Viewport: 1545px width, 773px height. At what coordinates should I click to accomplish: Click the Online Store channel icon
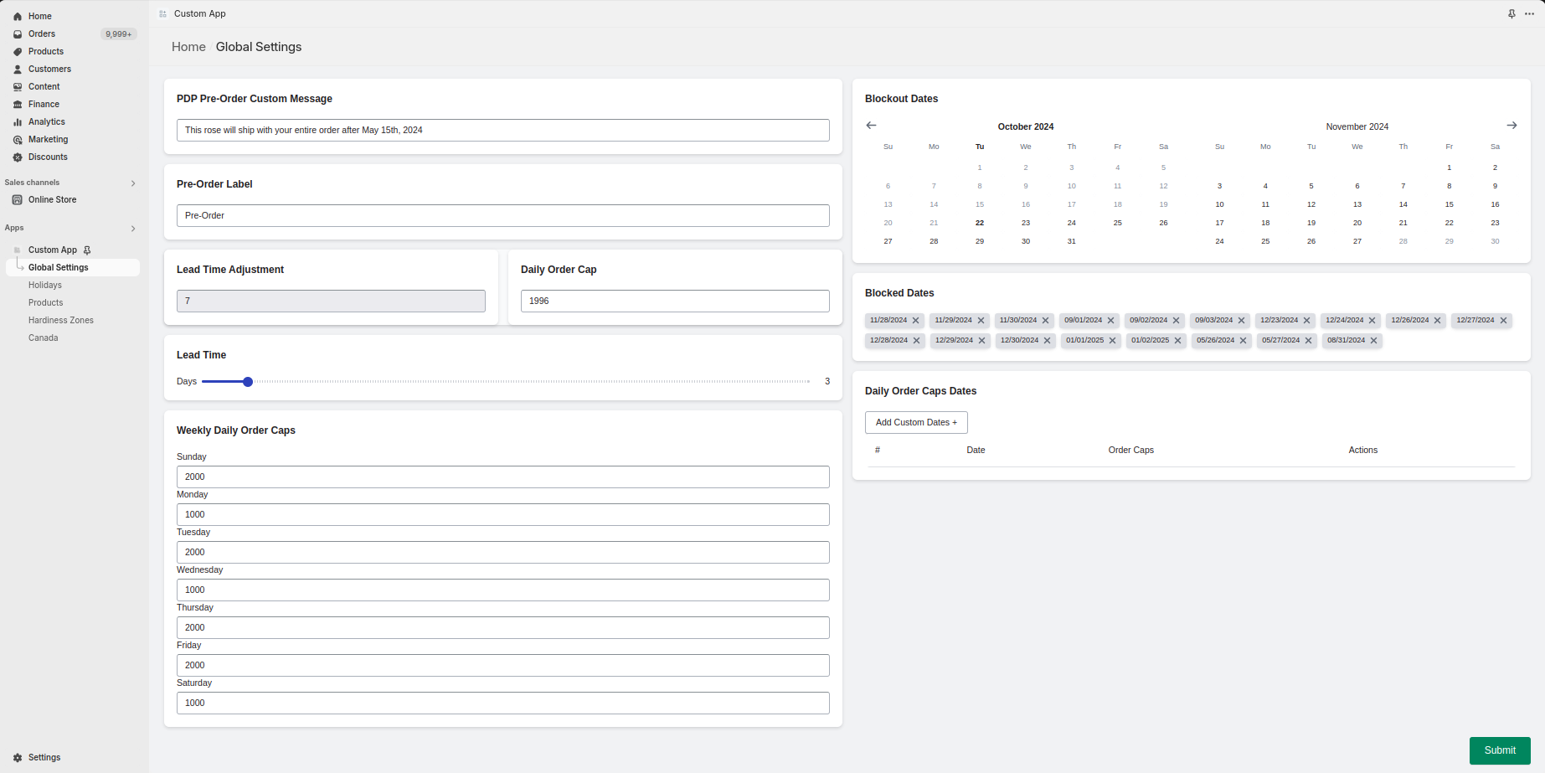tap(18, 199)
